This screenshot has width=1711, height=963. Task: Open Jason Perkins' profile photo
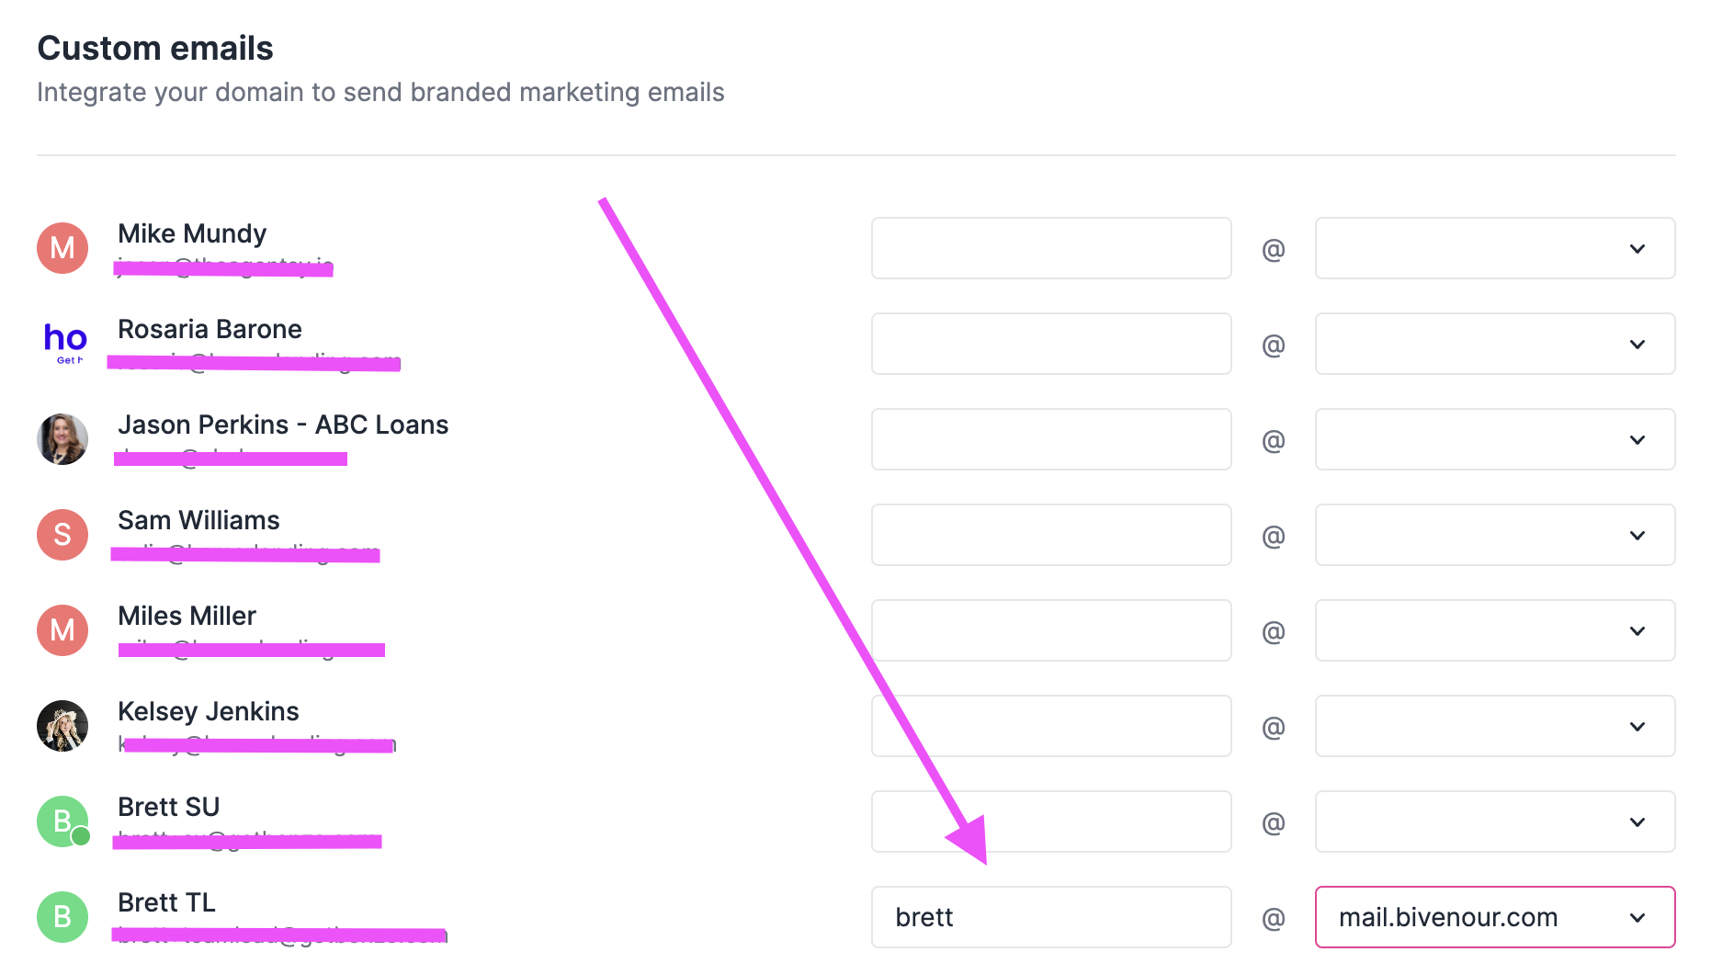click(x=62, y=439)
